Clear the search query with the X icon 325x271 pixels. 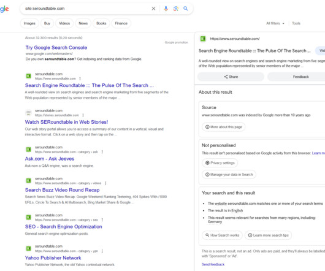153,9
